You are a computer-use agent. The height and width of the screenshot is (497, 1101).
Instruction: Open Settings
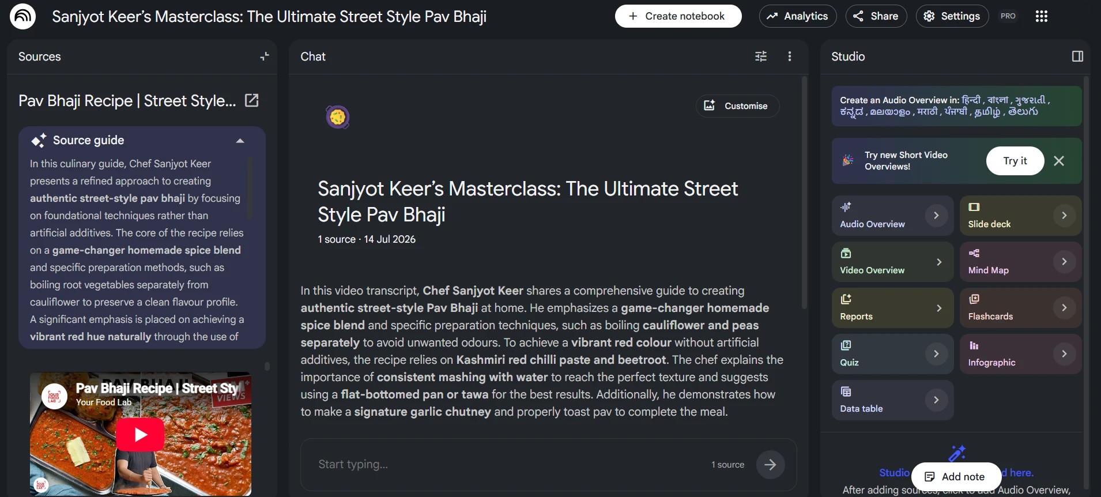point(952,16)
